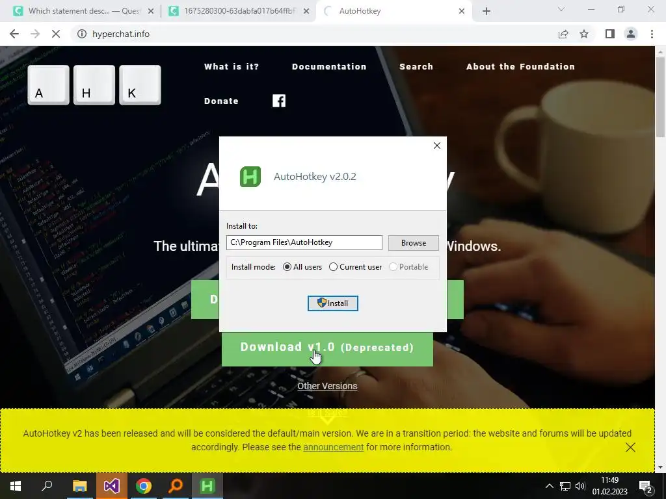This screenshot has height=499, width=666.
Task: Open the taskbar clock showing 11:49
Action: pos(609,486)
